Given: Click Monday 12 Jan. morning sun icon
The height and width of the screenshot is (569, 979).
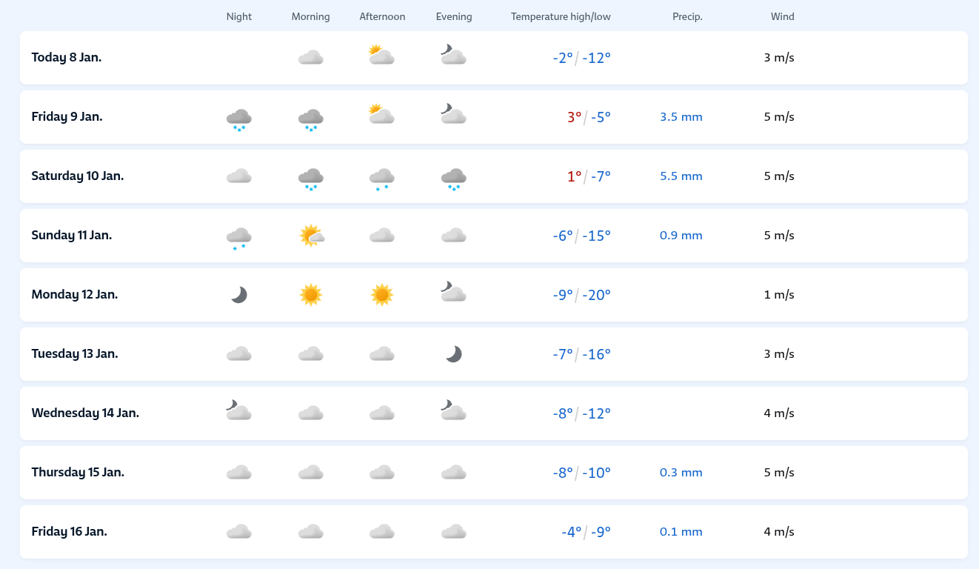Looking at the screenshot, I should (x=310, y=295).
